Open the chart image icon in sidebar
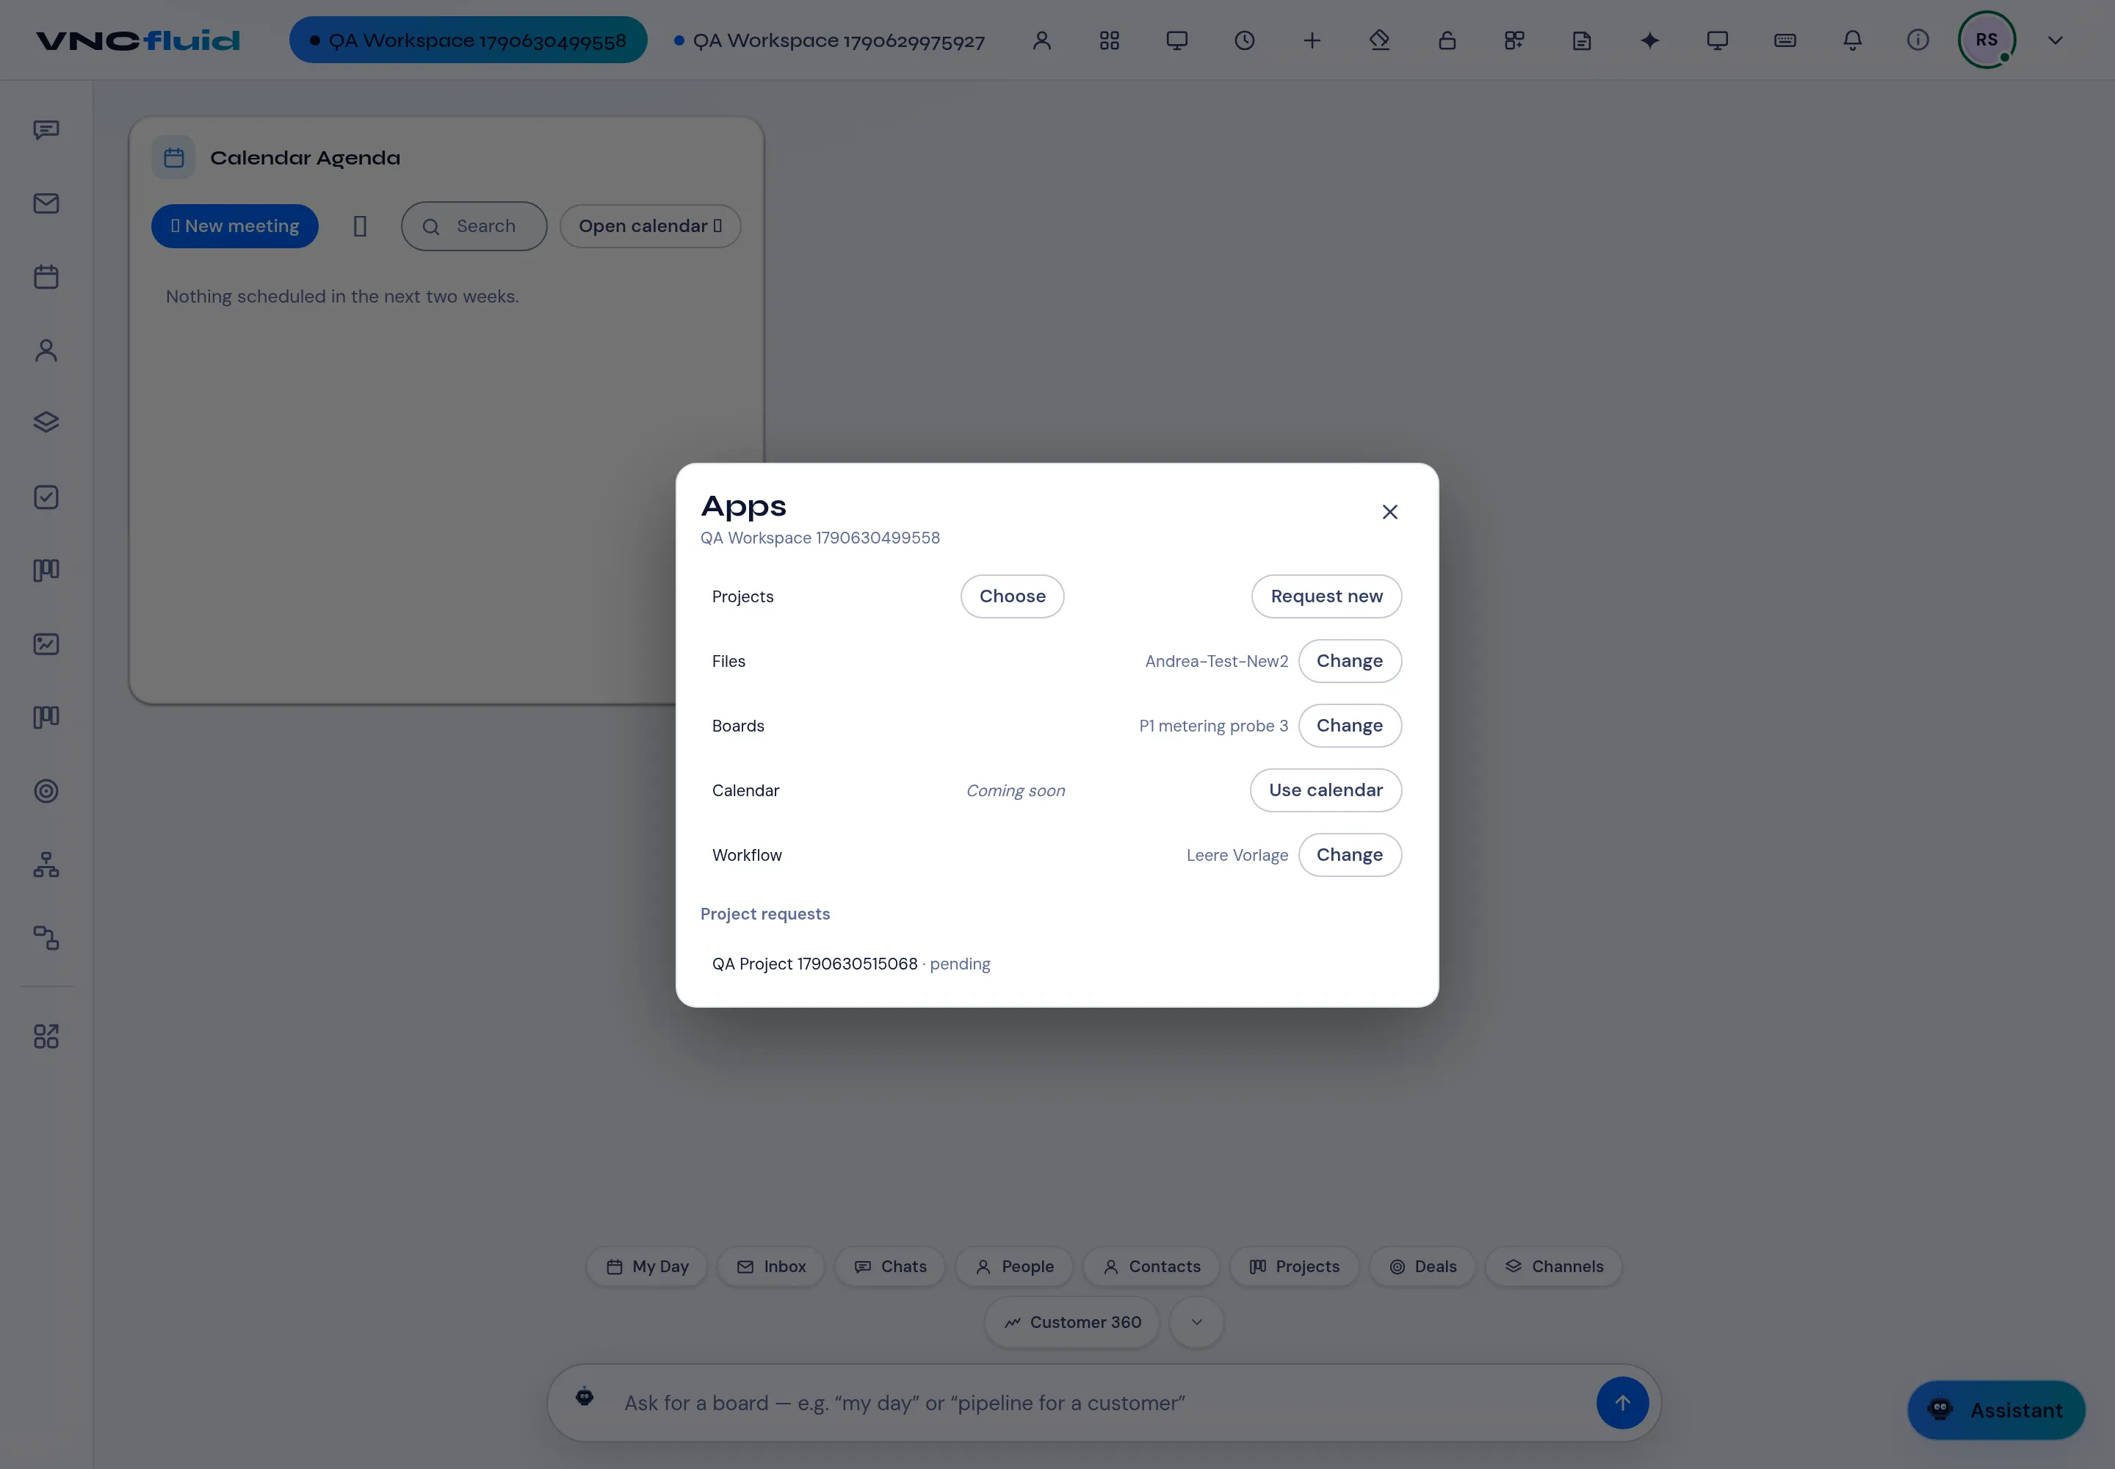 [x=46, y=644]
